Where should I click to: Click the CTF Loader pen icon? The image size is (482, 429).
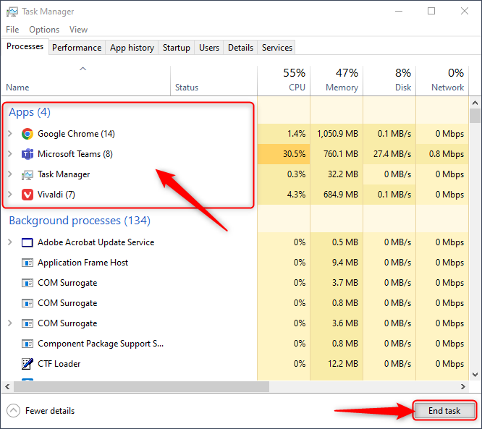[28, 364]
